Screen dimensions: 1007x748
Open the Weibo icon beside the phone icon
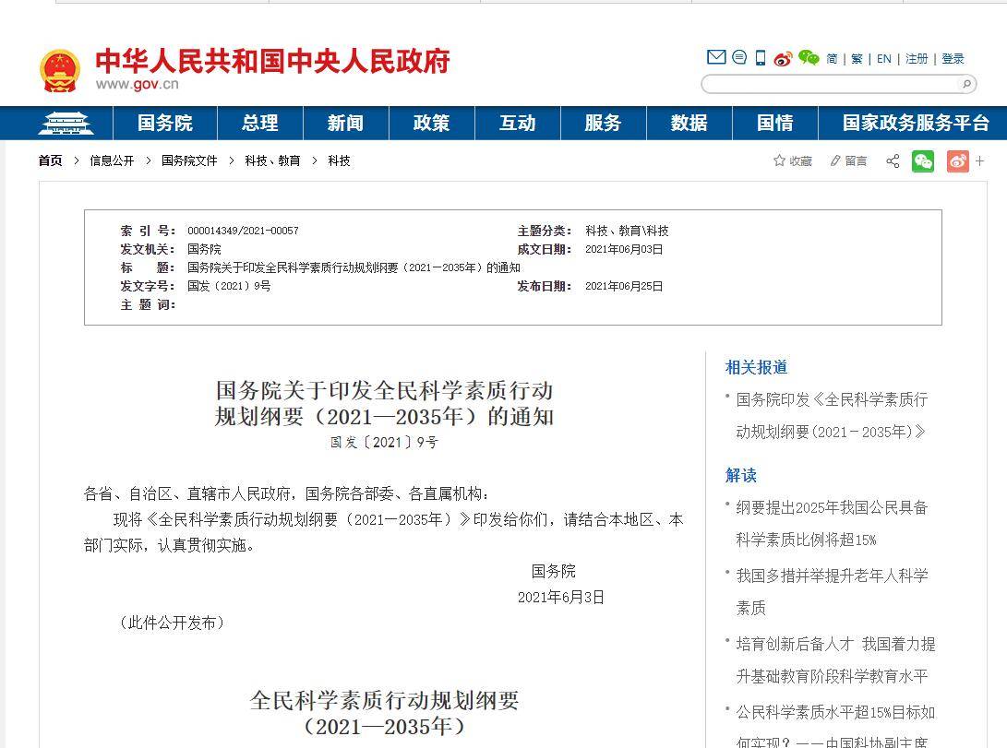783,59
